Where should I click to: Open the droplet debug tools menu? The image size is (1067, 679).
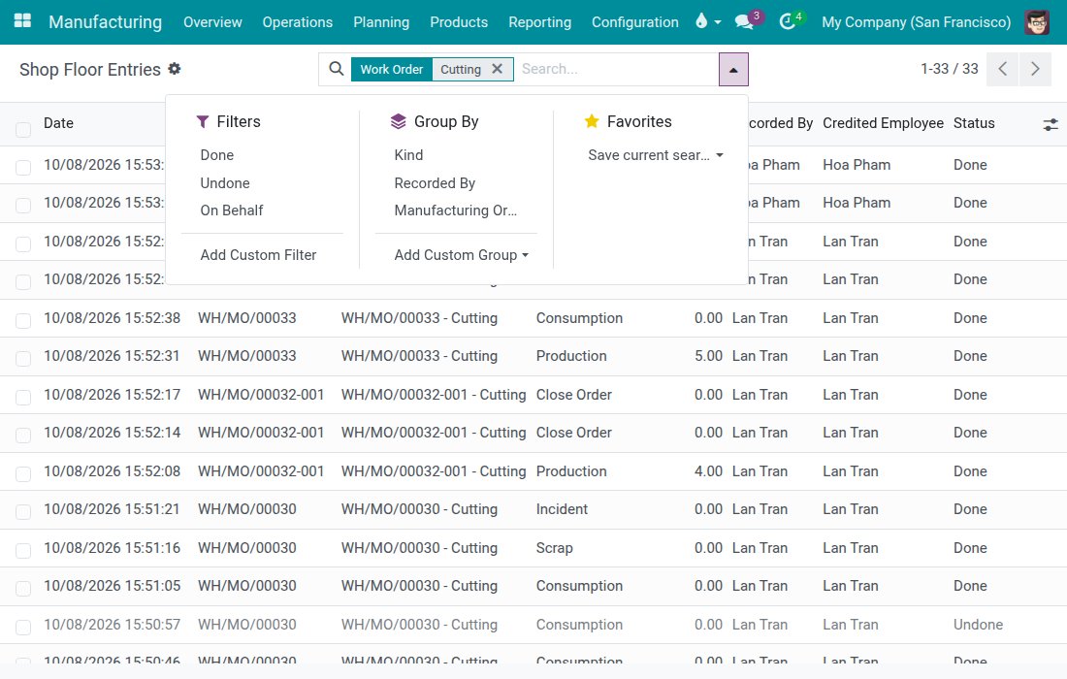tap(708, 21)
